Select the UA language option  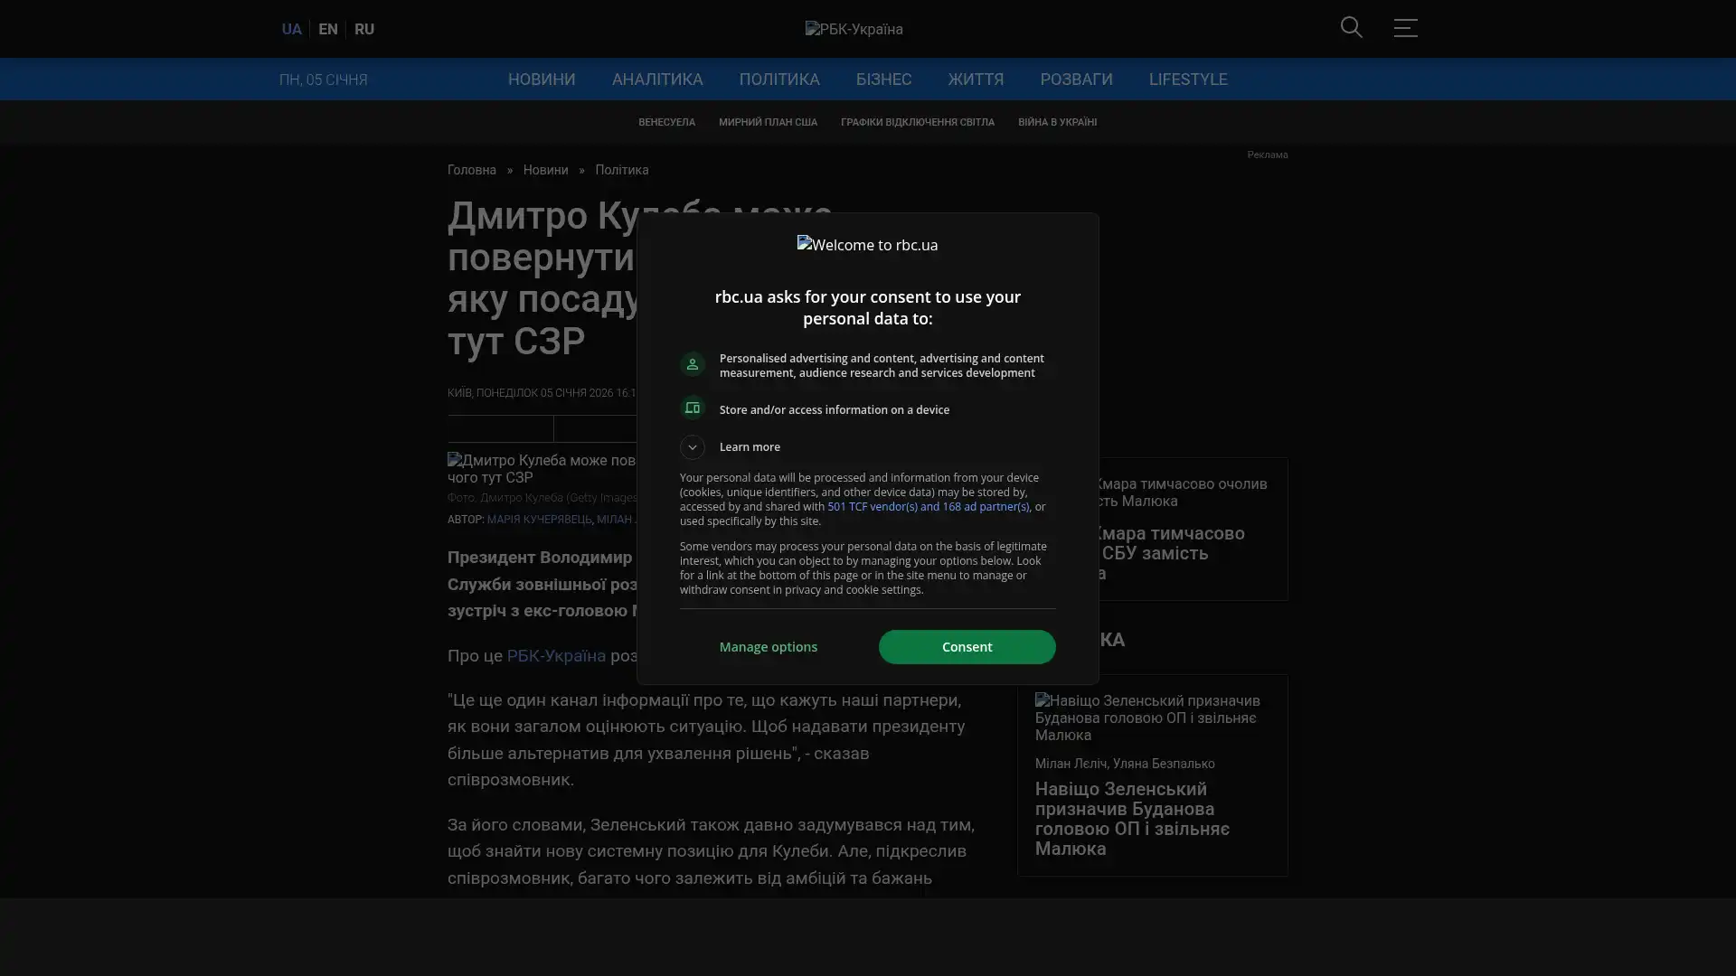tap(291, 29)
